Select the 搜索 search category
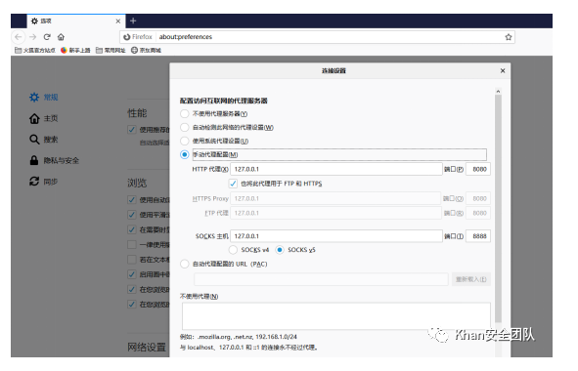 pyautogui.click(x=43, y=140)
